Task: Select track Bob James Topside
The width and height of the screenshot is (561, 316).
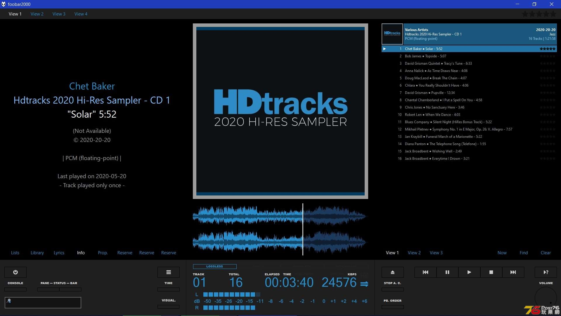Action: [x=469, y=56]
